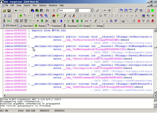Open the Jump menu
Image resolution: width=157 pixels, height=113 pixels.
[x=19, y=5]
